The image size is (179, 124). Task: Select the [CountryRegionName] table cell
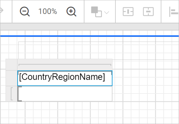pyautogui.click(x=65, y=78)
